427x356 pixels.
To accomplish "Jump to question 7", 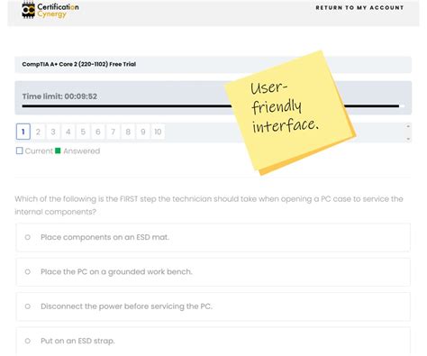I will [x=113, y=132].
